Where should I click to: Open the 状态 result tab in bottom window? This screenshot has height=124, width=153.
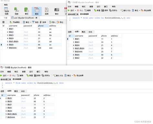pos(23,91)
